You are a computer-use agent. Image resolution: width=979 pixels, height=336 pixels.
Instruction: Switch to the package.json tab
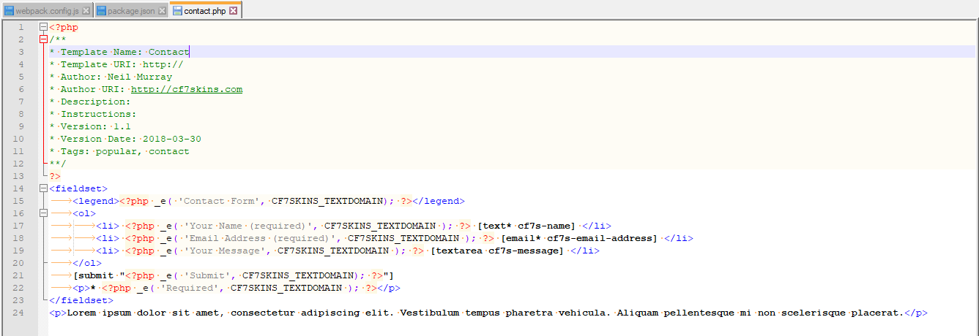(x=131, y=11)
